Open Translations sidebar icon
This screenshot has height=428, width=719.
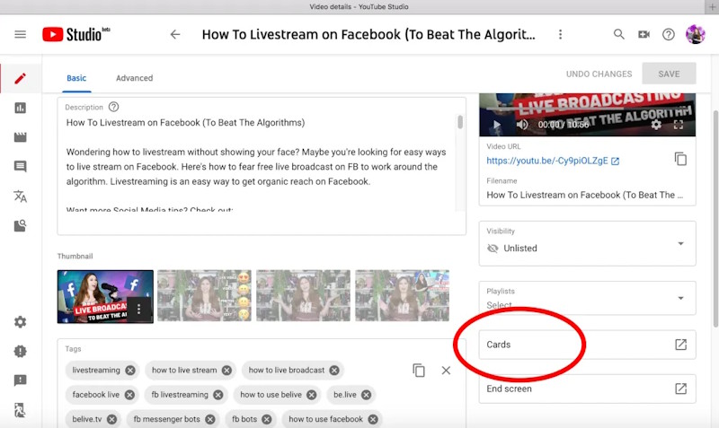point(20,197)
